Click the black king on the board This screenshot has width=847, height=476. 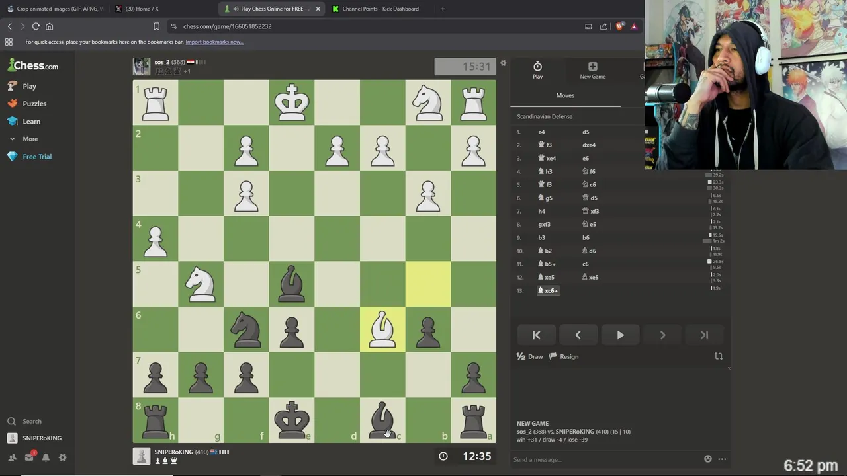click(x=292, y=420)
